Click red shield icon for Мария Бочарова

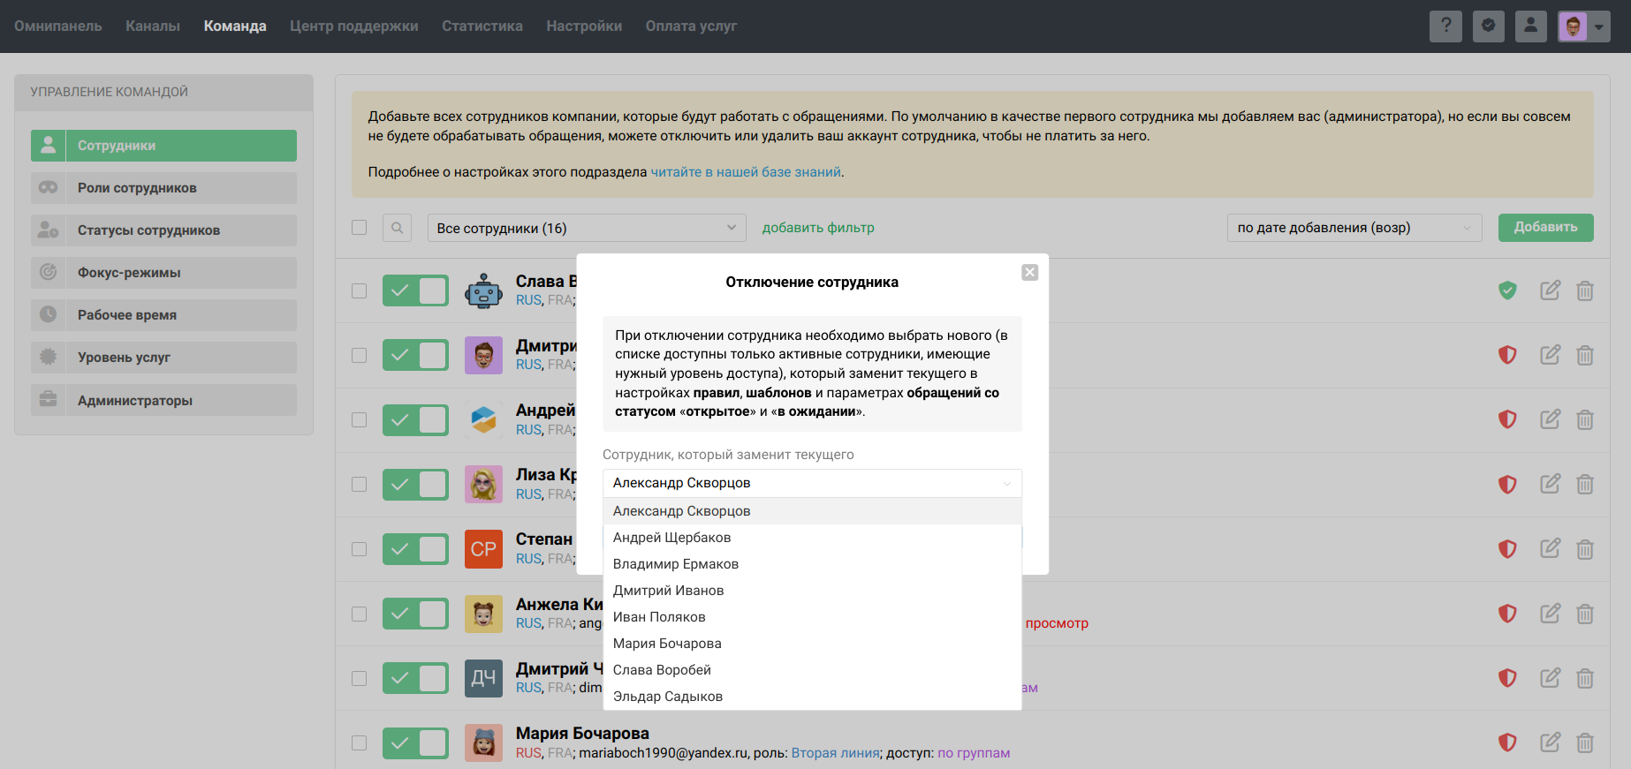click(x=1507, y=743)
